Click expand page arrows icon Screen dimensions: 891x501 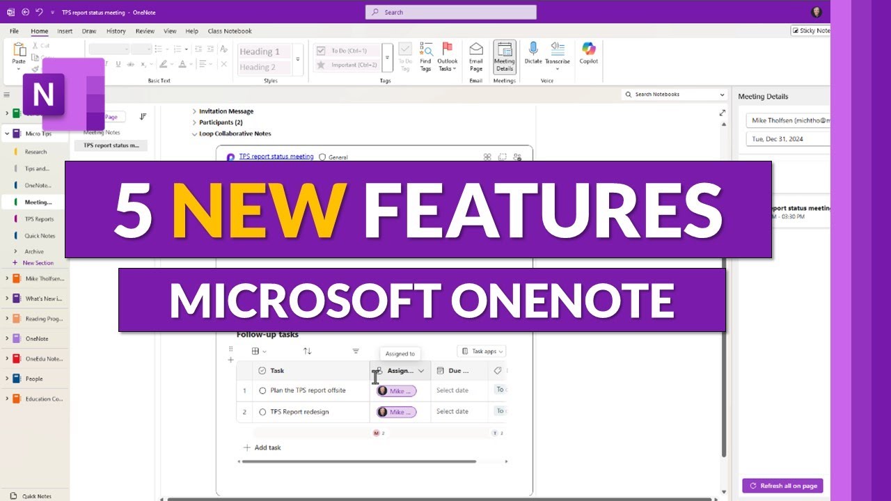coord(722,113)
